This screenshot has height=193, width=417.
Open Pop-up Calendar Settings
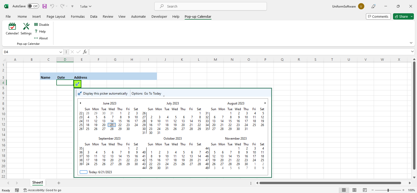click(x=26, y=29)
